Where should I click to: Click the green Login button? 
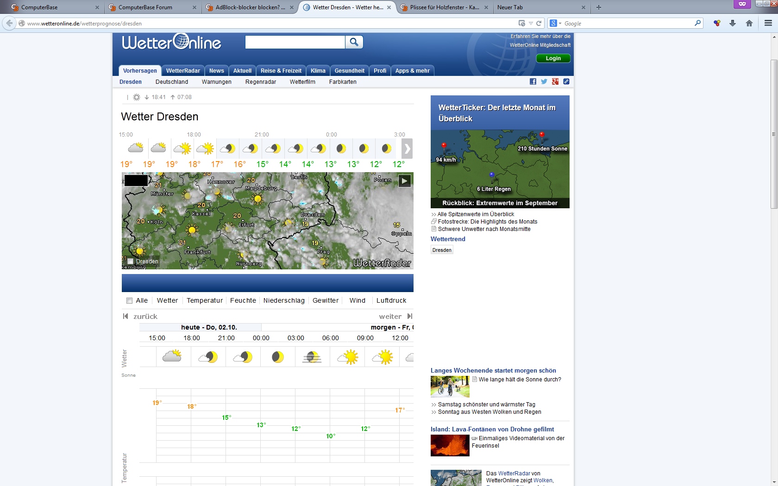[553, 58]
